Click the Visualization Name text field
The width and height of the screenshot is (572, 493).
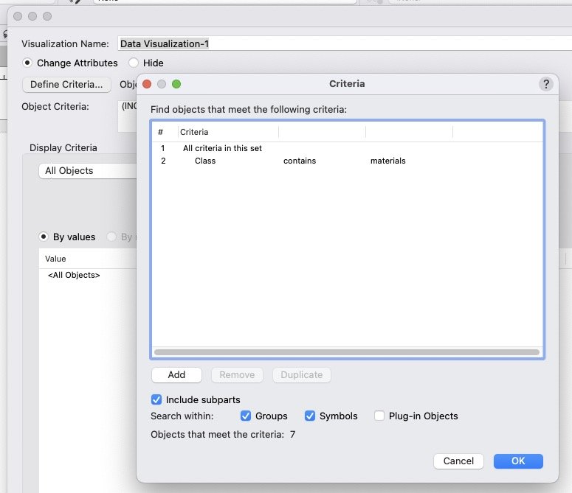click(340, 44)
